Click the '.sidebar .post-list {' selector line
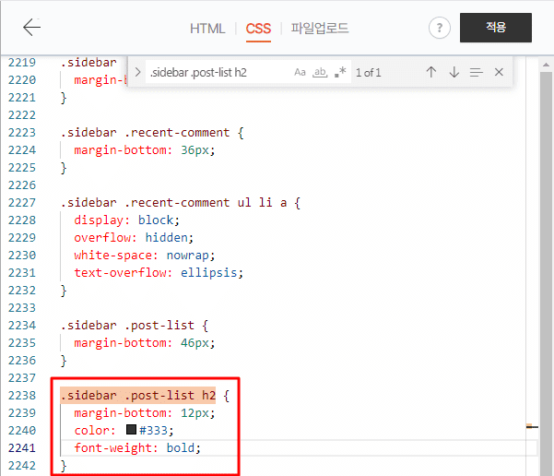The image size is (554, 476). pyautogui.click(x=135, y=326)
